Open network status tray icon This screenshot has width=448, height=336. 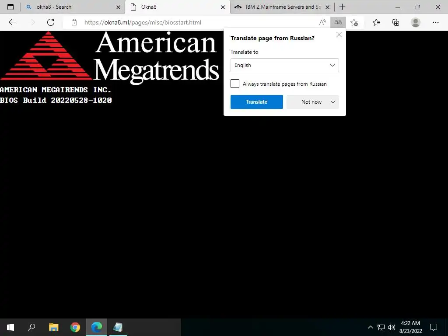381,327
